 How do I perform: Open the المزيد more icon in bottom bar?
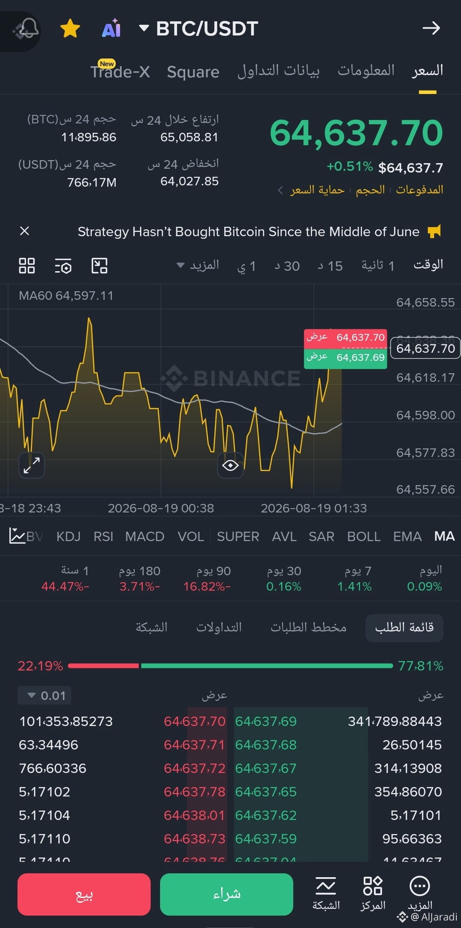pos(420,893)
